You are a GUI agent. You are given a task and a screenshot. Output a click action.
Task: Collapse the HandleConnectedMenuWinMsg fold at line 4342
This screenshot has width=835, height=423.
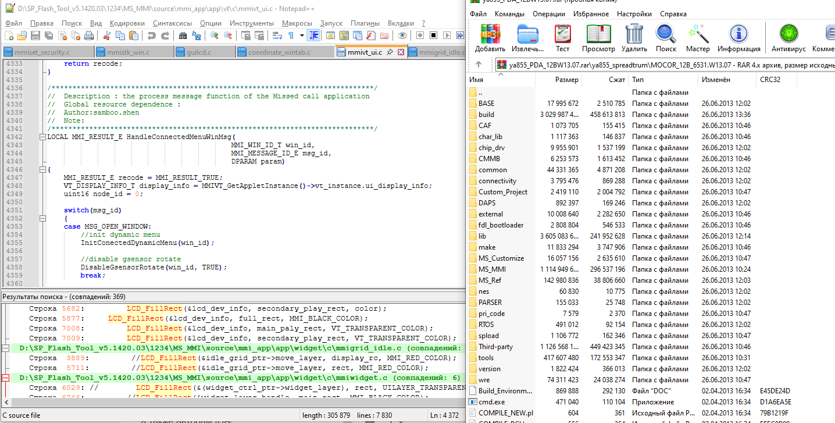[x=42, y=137]
